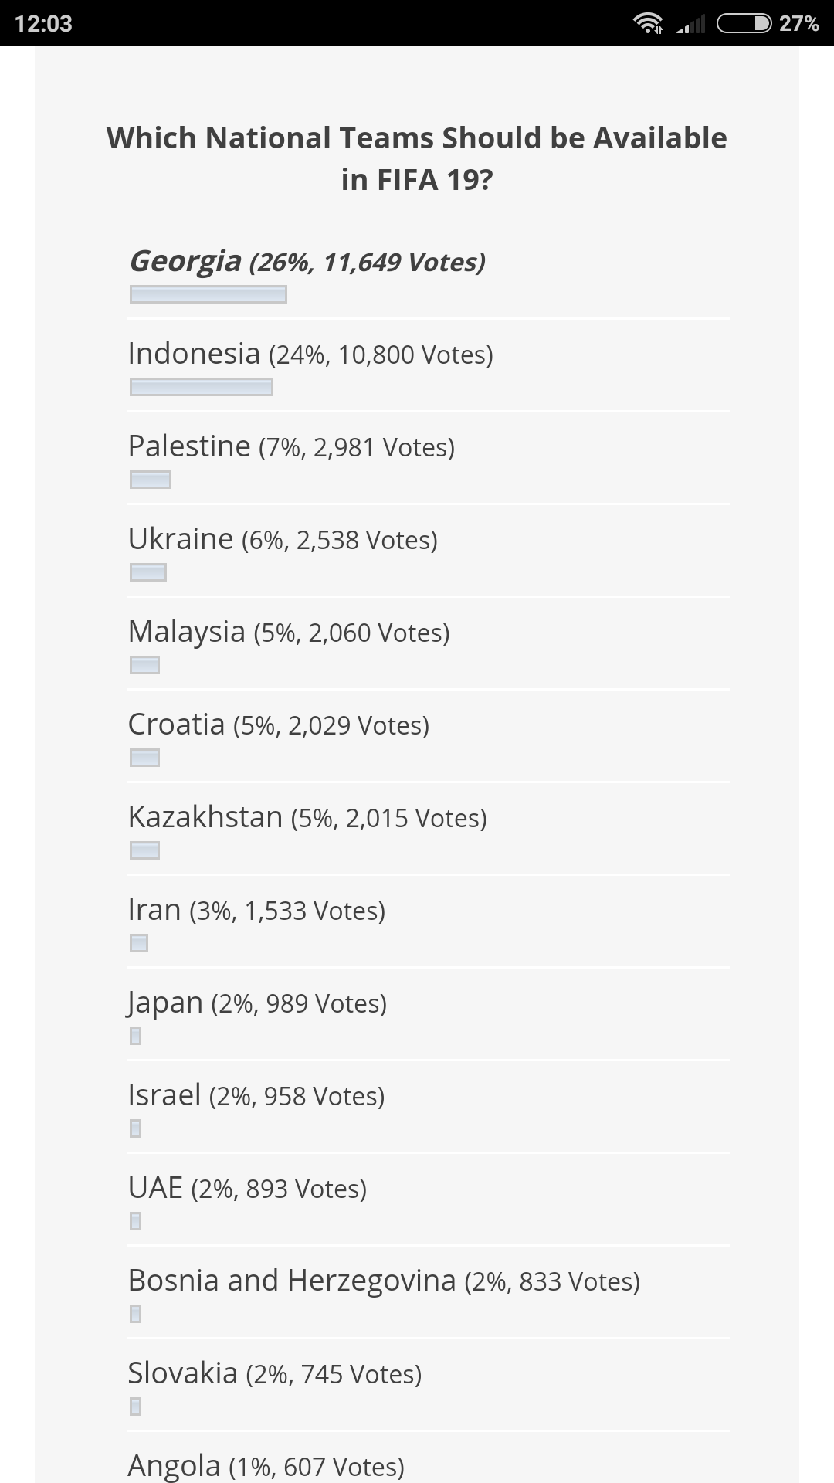The width and height of the screenshot is (834, 1483).
Task: Tap the cellular signal strength icon
Action: click(x=691, y=24)
